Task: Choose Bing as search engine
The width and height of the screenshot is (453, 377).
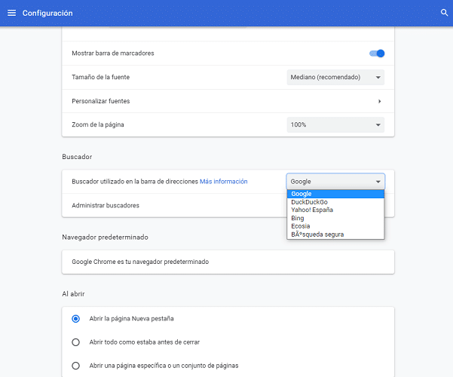Action: pos(335,218)
